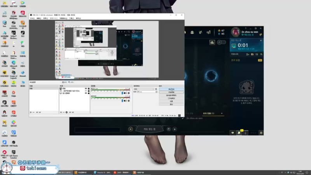Screen dimensions: 311x175
Task: Click lobby chat input field in League
Action: 98,130
